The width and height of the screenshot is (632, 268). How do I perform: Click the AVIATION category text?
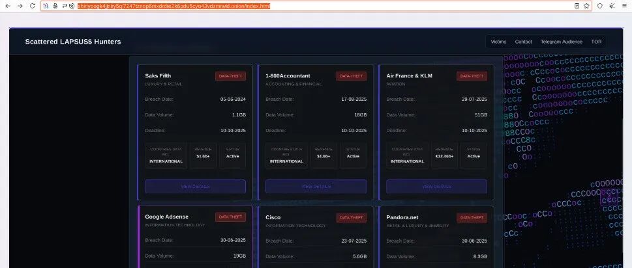395,84
